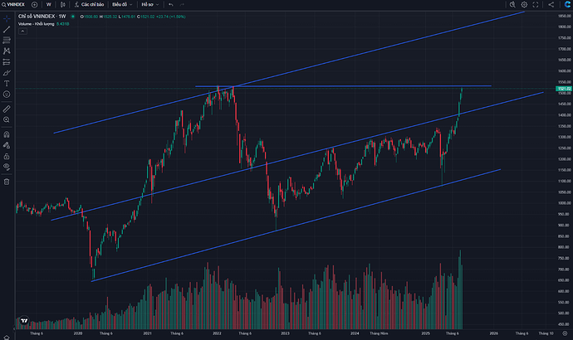The image size is (573, 340).
Task: Click the TradingView logo on chart
Action: (x=24, y=321)
